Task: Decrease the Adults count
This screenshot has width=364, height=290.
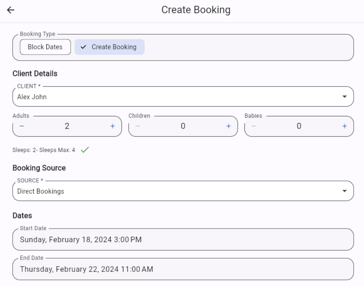Action: (22, 126)
